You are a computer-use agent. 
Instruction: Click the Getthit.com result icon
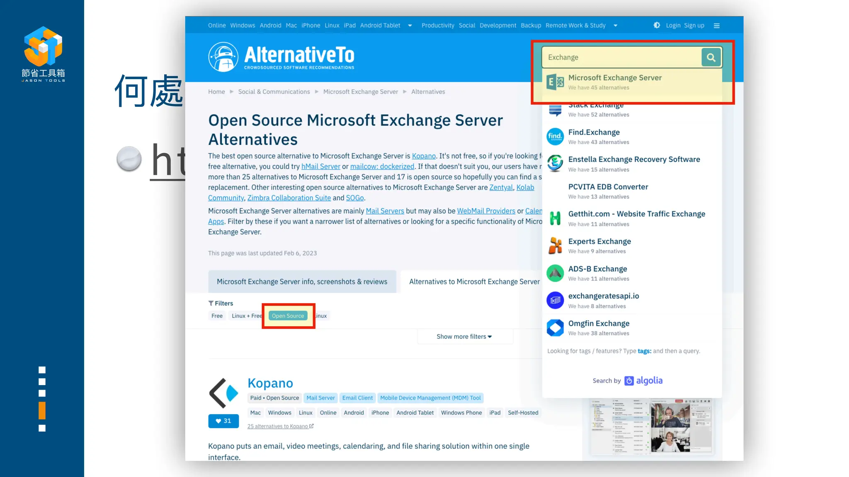[x=555, y=218]
